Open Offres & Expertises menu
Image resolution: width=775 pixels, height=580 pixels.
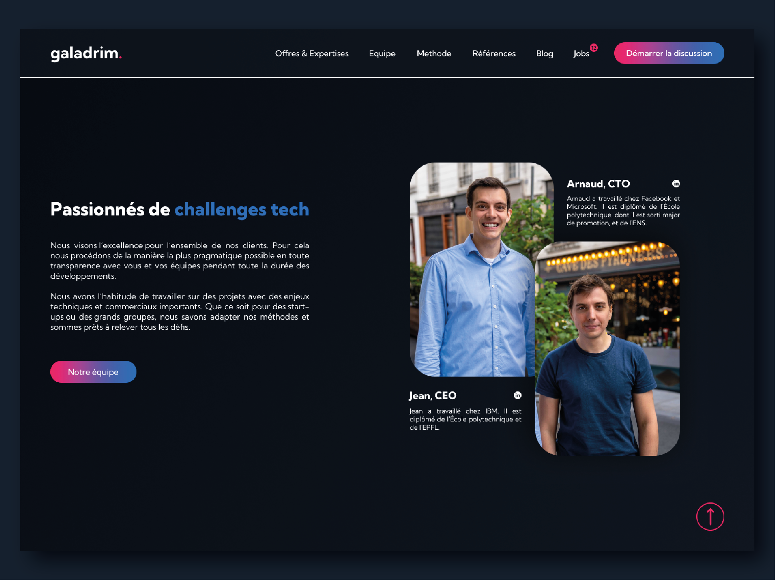tap(312, 54)
